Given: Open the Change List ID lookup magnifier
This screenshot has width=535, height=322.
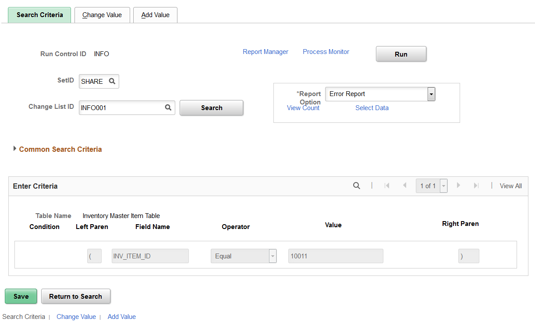Looking at the screenshot, I should point(168,107).
